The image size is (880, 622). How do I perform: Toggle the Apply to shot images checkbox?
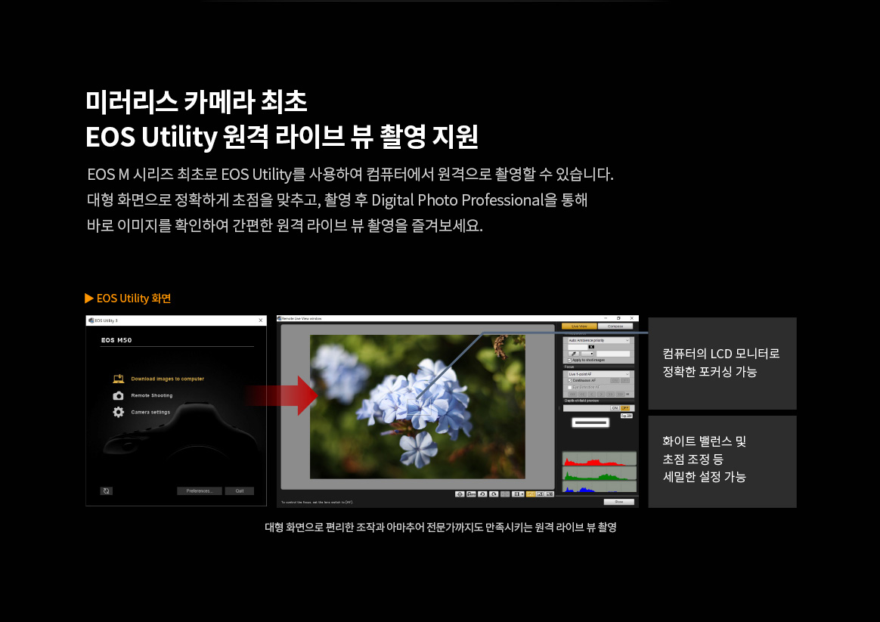[x=569, y=361]
